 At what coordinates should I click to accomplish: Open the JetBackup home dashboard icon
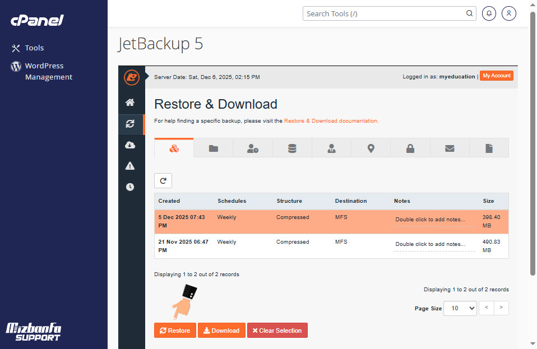(130, 103)
